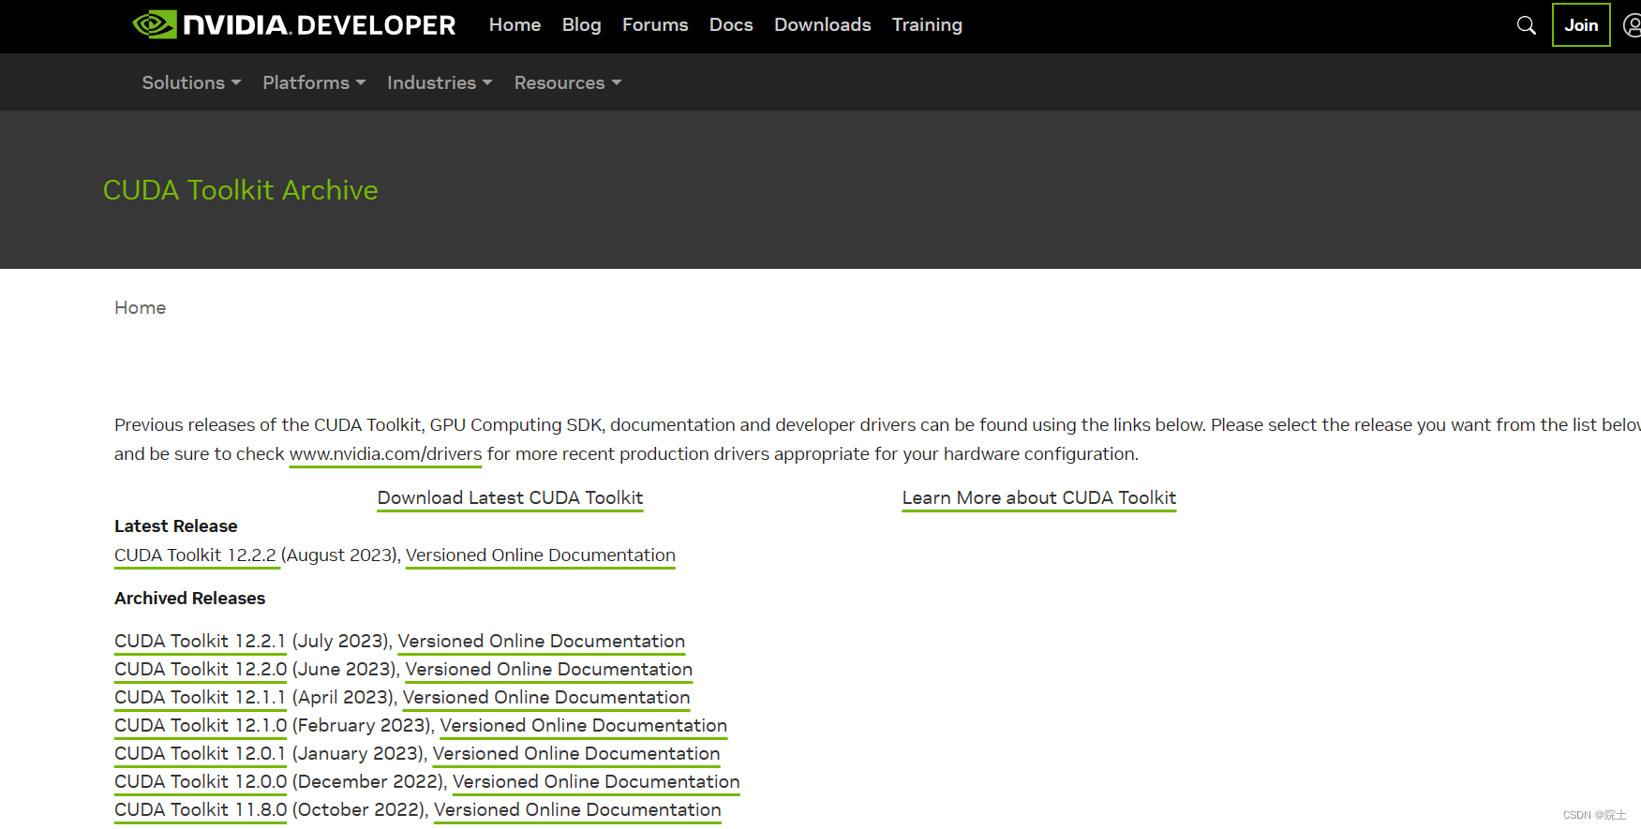Expand the Resources dropdown
This screenshot has height=829, width=1641.
click(568, 82)
